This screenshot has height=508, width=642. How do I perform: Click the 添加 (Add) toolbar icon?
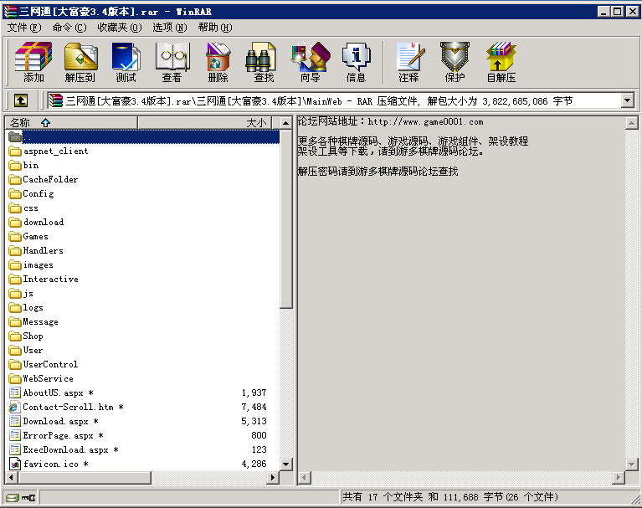point(33,62)
